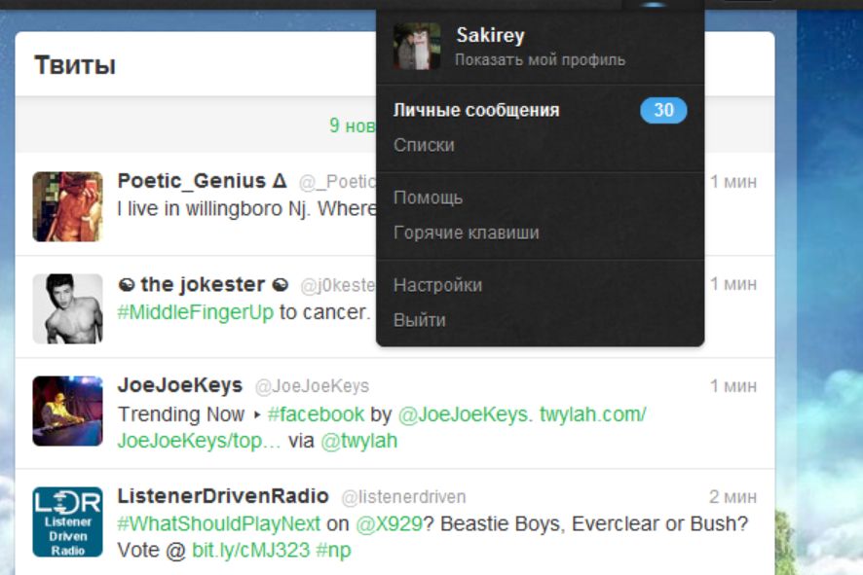Click Poetic_Genius user avatar
The height and width of the screenshot is (575, 863).
(68, 206)
